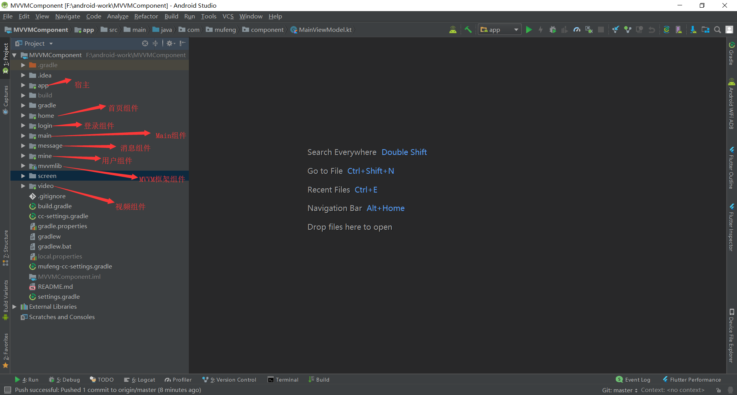The image size is (737, 395).
Task: Open the Project panel settings gear
Action: tap(170, 43)
